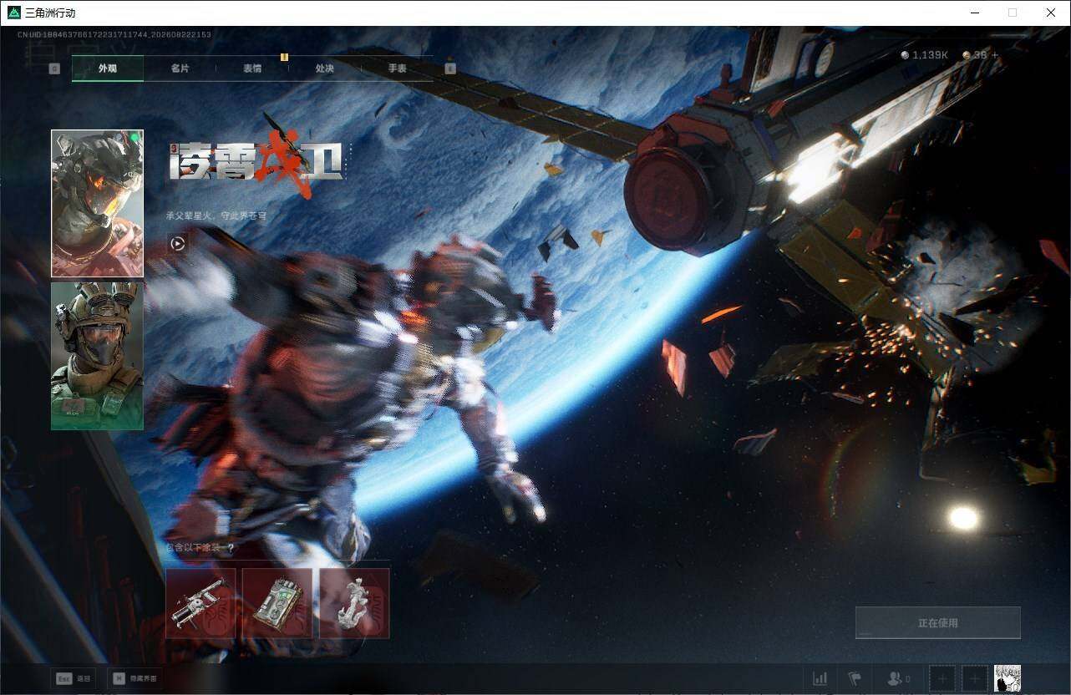Click the 正在使用 button
The image size is (1071, 695).
[937, 622]
